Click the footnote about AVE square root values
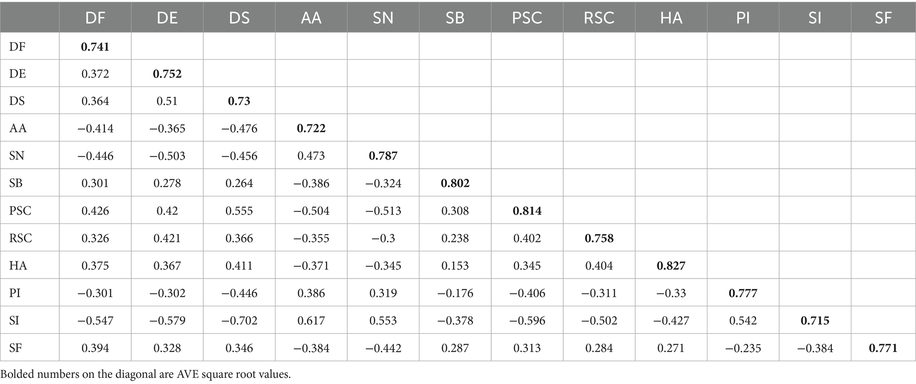 (x=146, y=374)
